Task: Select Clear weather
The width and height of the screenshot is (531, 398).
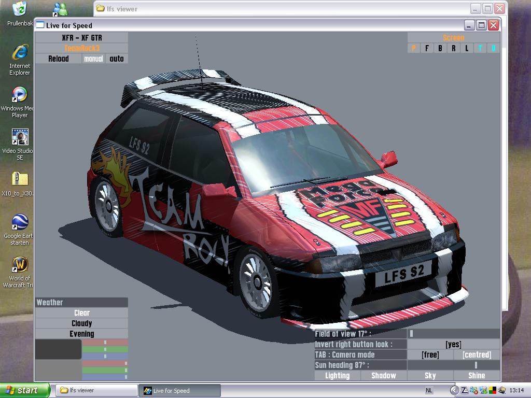Action: click(81, 312)
